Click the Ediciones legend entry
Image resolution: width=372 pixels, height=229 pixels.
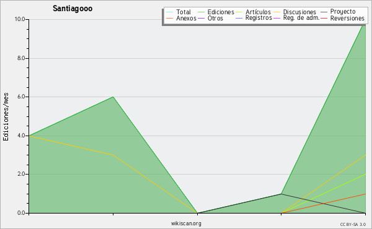pos(216,12)
